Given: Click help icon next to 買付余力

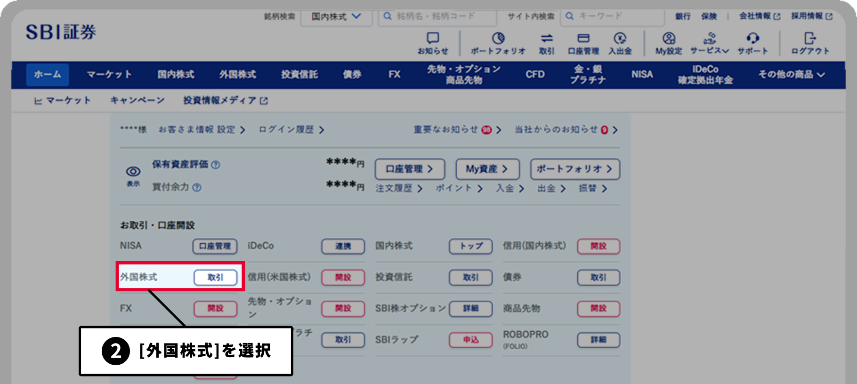Looking at the screenshot, I should (x=197, y=187).
